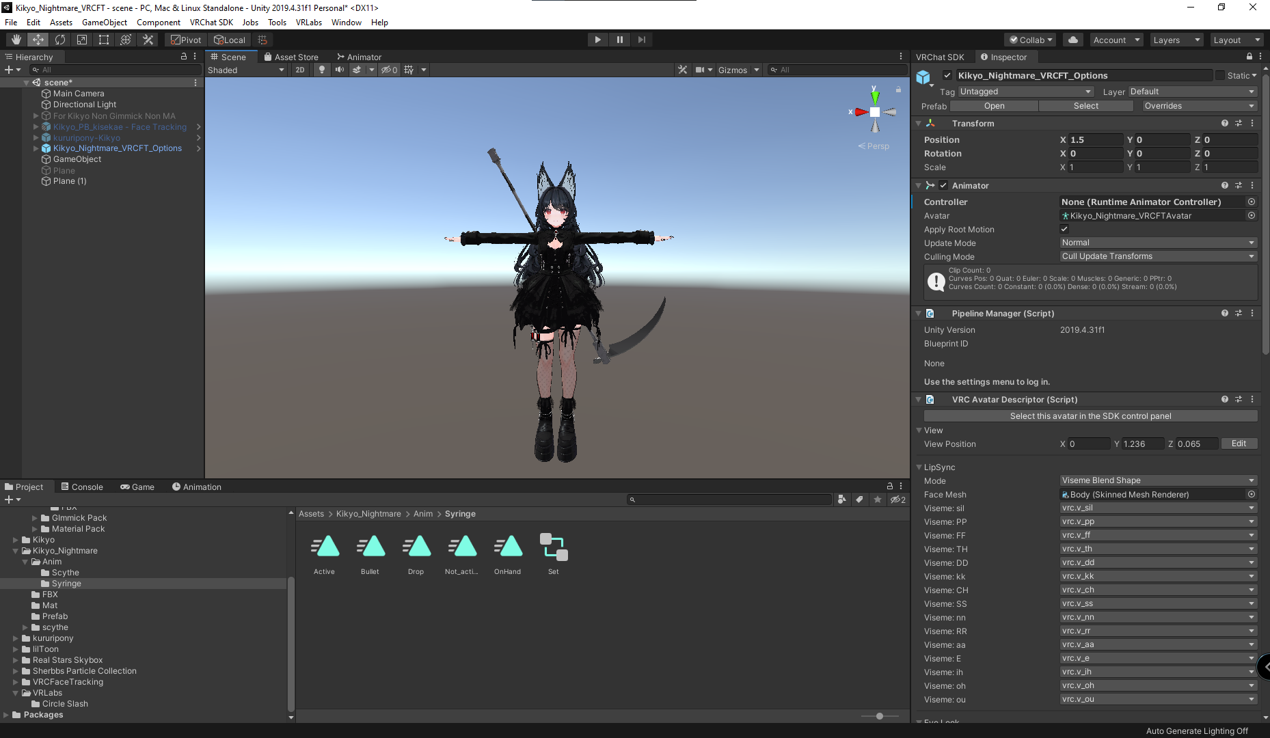Filter project search by type icon

tap(841, 500)
